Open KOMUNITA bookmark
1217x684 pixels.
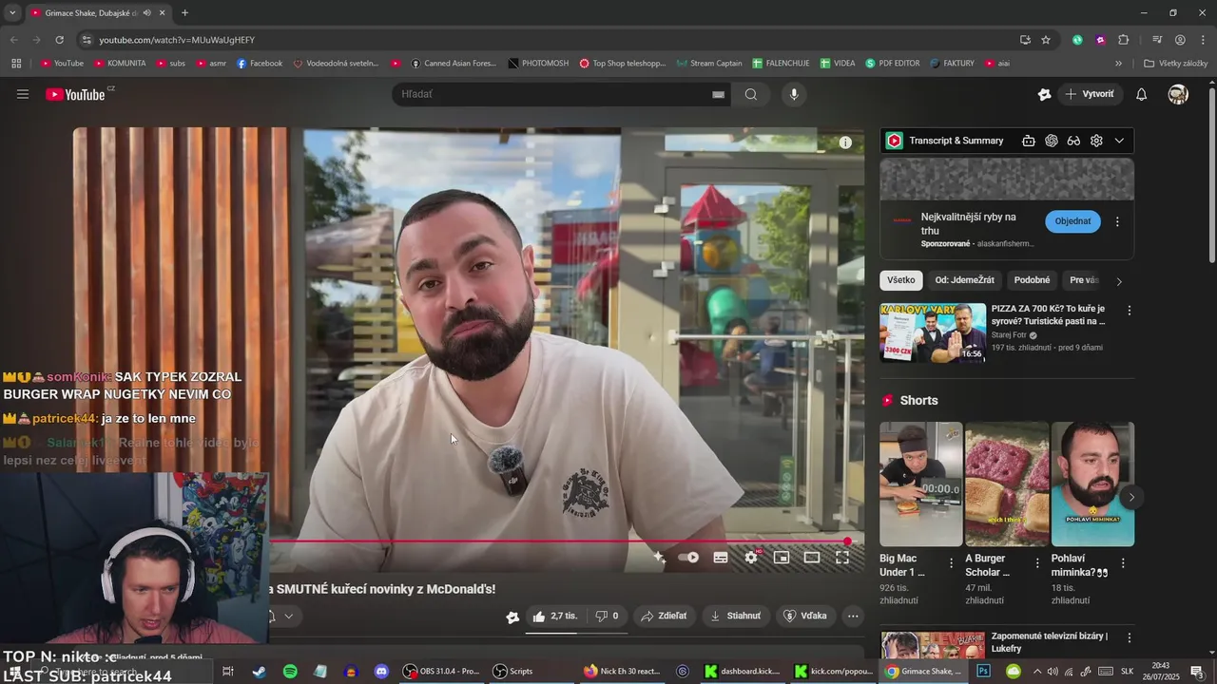coord(119,64)
